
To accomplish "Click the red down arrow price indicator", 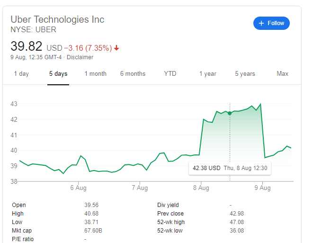I will (116, 48).
